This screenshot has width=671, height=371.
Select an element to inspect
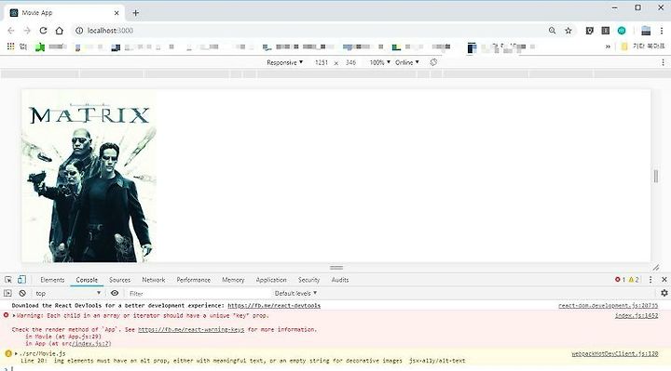point(8,280)
